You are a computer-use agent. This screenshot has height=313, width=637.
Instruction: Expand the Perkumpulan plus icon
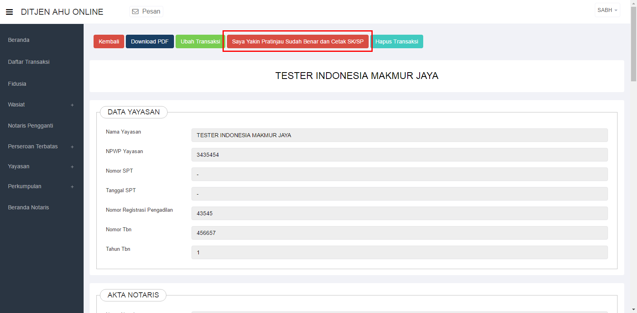(72, 187)
